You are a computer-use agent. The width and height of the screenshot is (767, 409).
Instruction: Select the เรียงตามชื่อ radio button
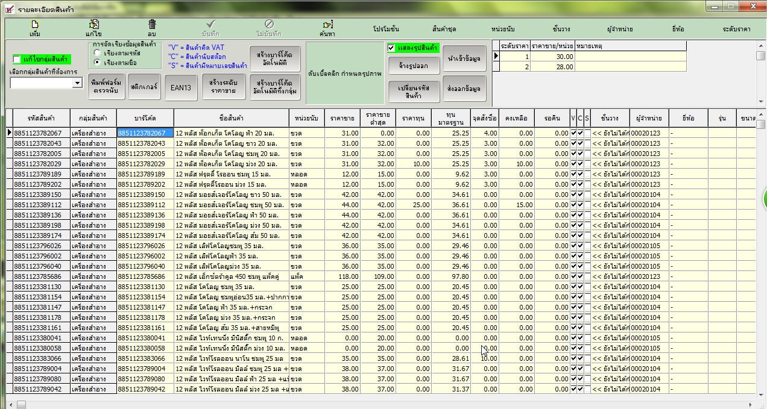tap(97, 63)
